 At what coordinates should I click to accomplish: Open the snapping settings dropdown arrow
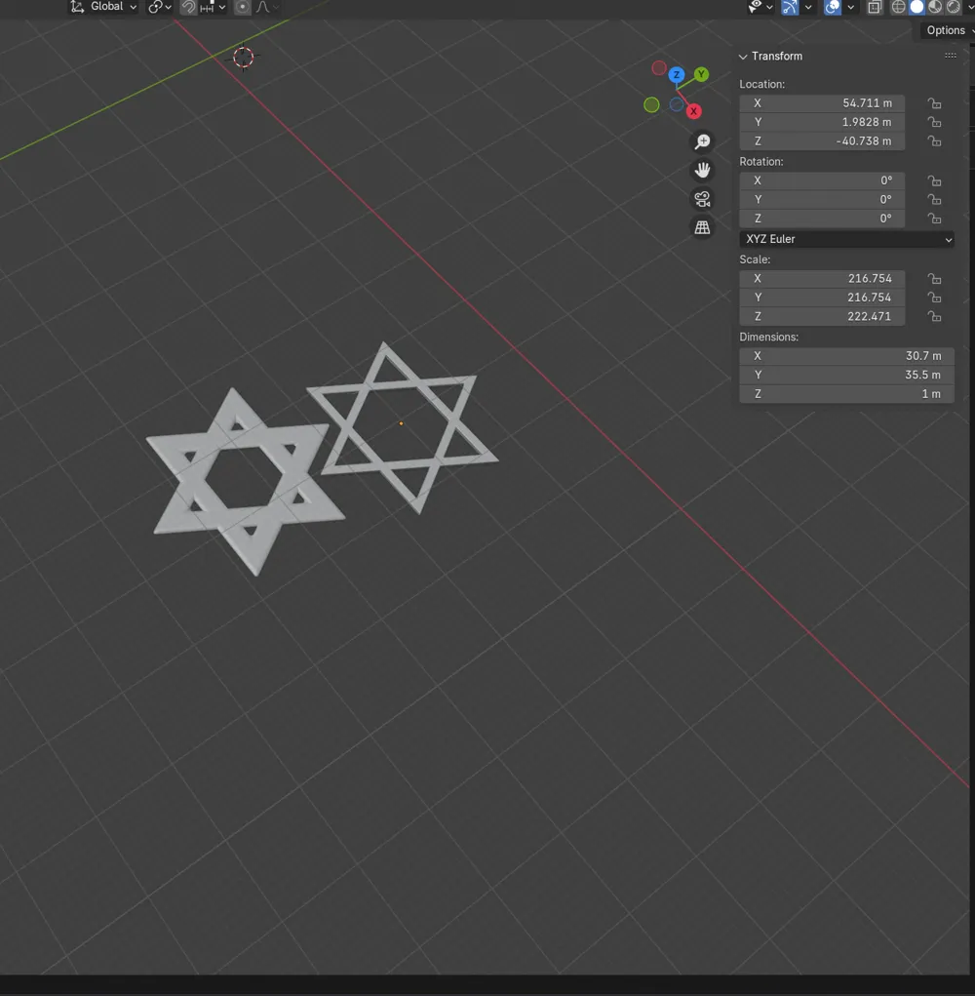pyautogui.click(x=221, y=7)
